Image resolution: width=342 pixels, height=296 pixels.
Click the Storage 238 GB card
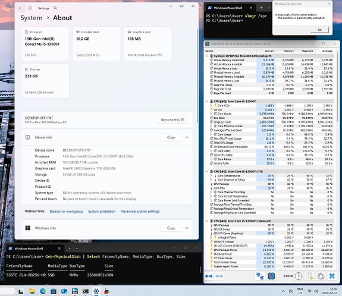(45, 81)
